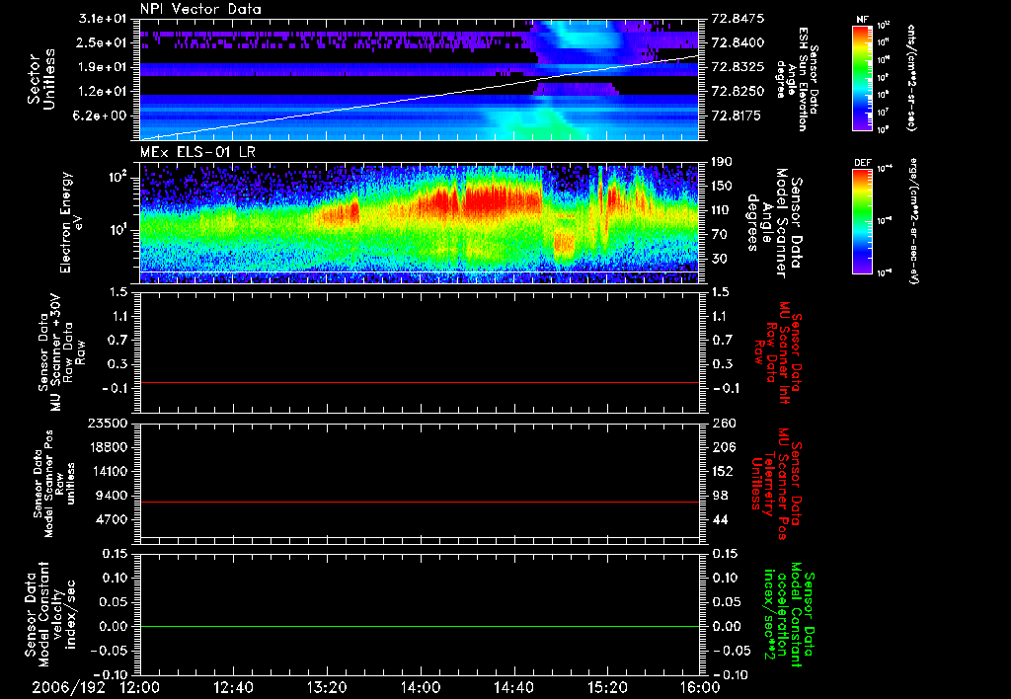This screenshot has width=1011, height=699.
Task: Click the 206 telemetry tick label
Action: coord(723,447)
